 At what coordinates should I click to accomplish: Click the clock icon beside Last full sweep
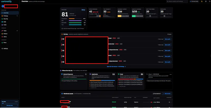point(62,29)
